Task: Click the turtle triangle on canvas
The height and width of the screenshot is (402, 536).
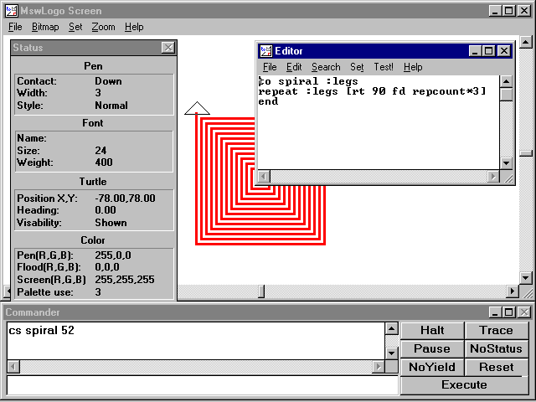Action: tap(197, 108)
